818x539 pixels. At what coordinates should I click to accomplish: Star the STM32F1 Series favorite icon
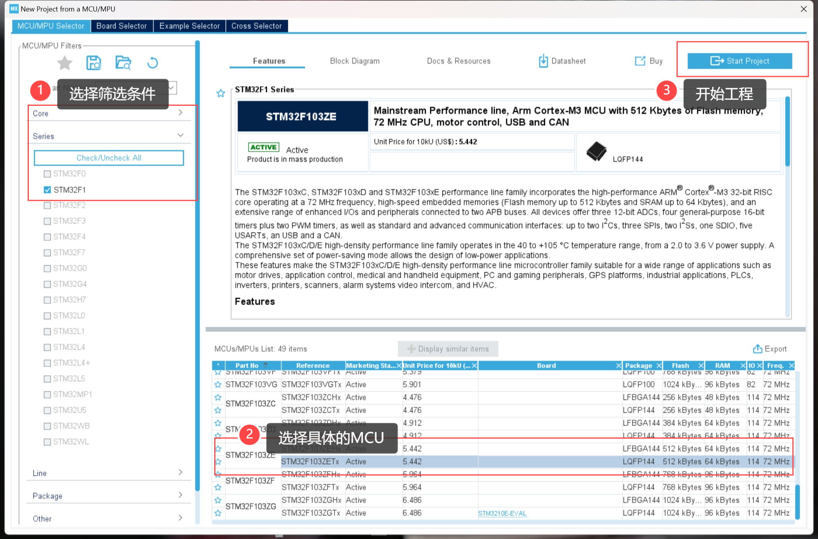221,93
